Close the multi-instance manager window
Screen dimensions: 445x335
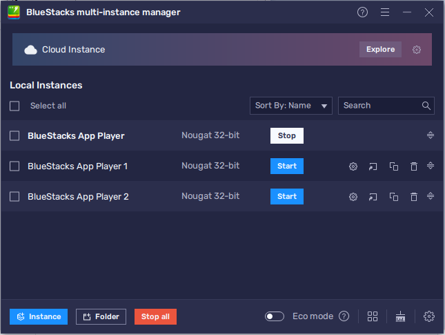click(429, 12)
